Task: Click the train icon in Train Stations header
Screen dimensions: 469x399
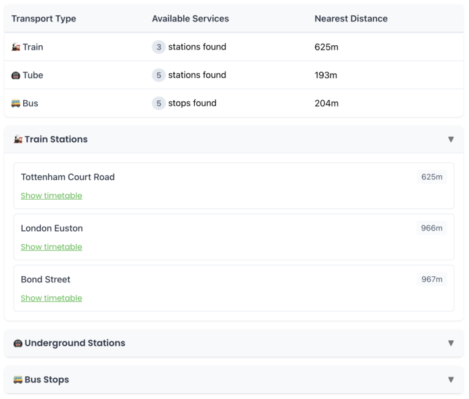Action: coord(18,139)
